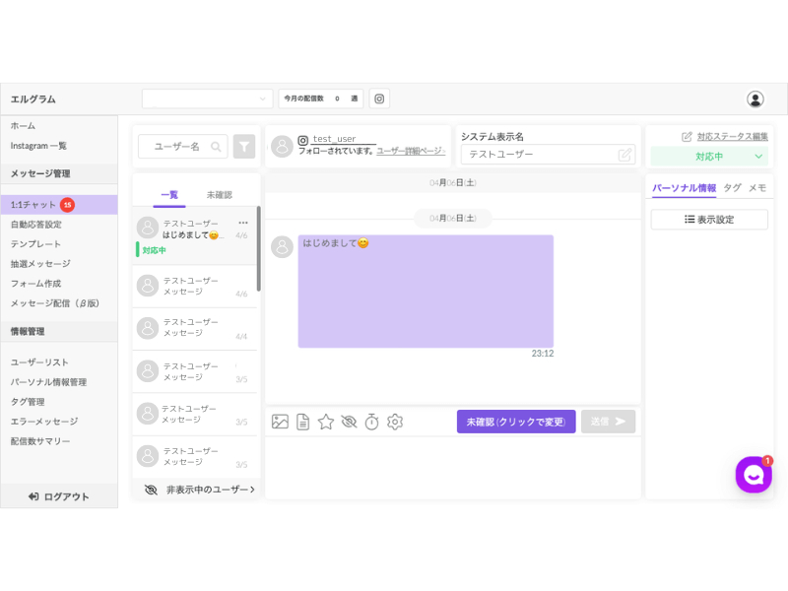
Task: Open ユーザーリスト in the sidebar
Action: coord(39,362)
